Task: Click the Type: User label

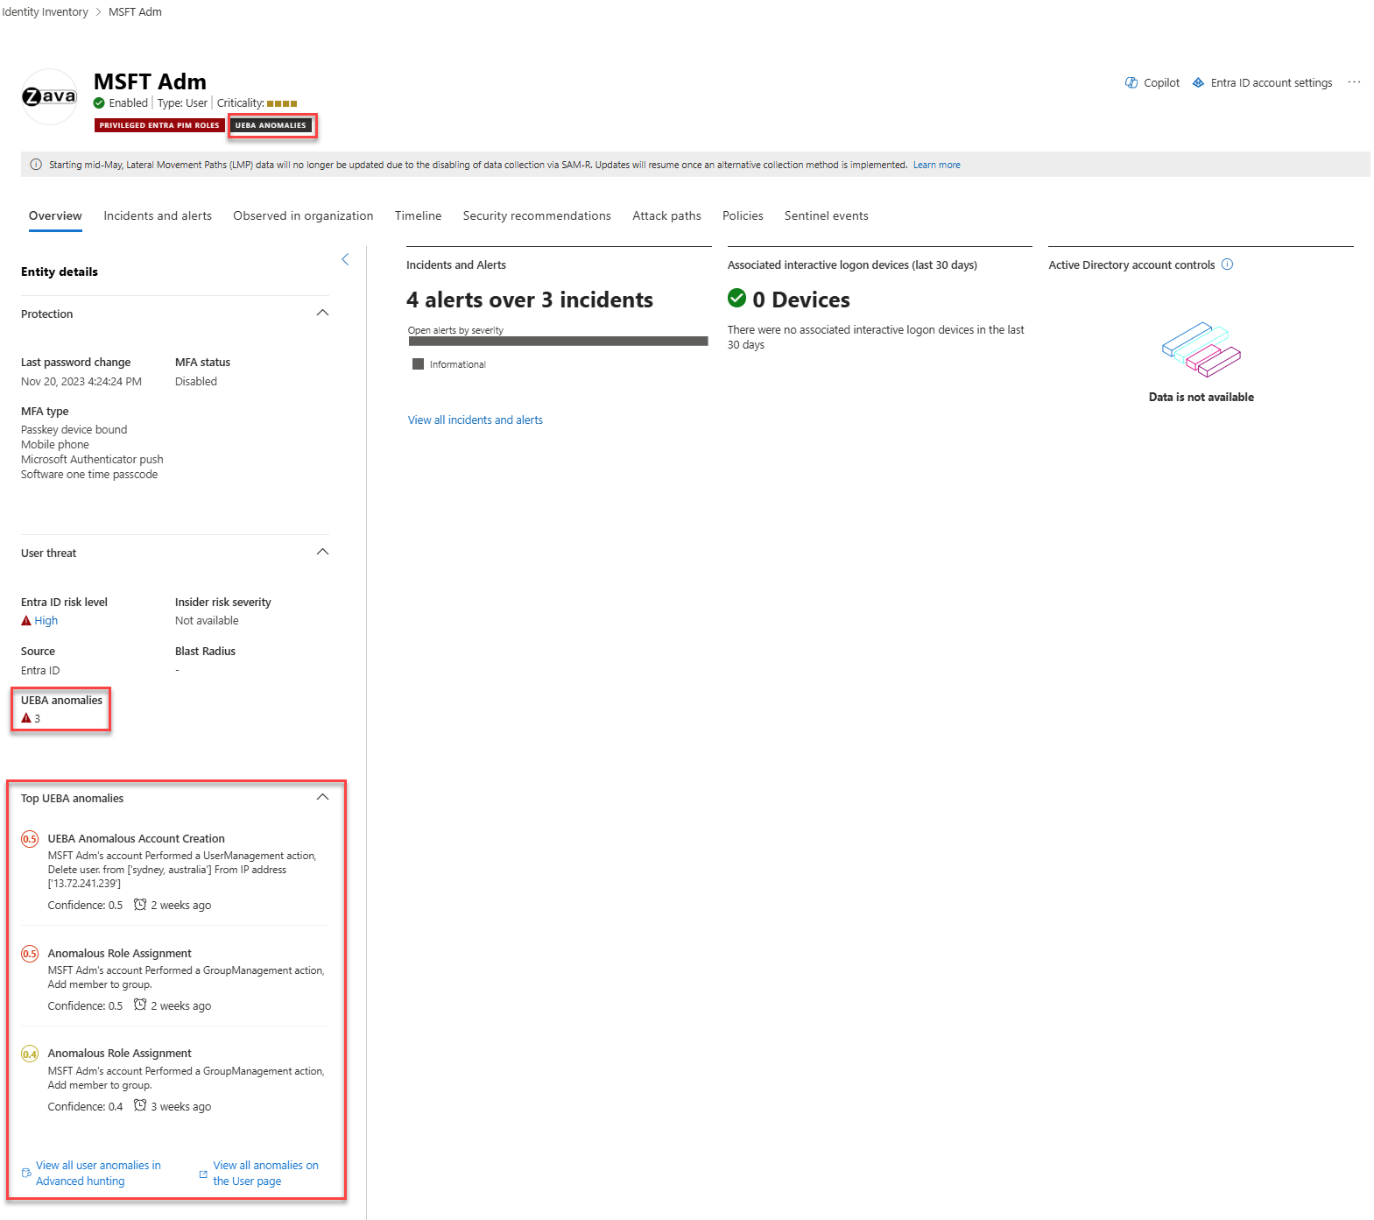Action: tap(182, 103)
